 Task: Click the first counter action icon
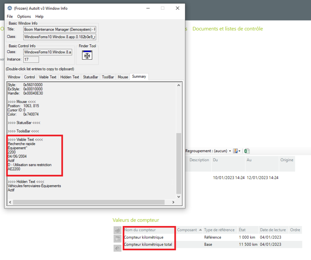point(117,230)
